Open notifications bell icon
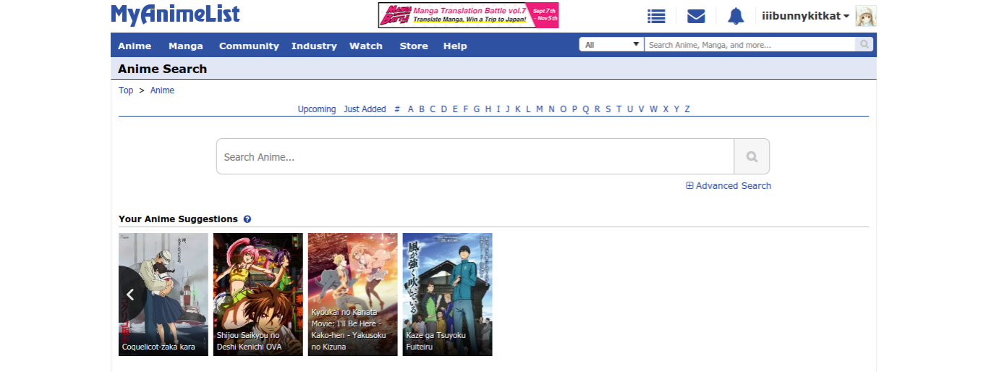 [x=736, y=16]
